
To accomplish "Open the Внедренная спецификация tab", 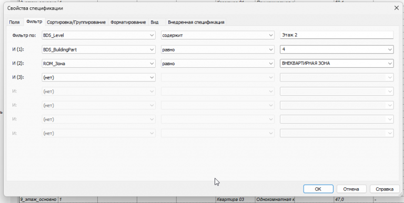I will coord(196,22).
